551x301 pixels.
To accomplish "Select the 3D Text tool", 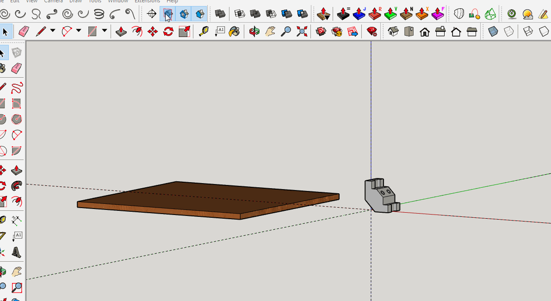I will [x=17, y=252].
